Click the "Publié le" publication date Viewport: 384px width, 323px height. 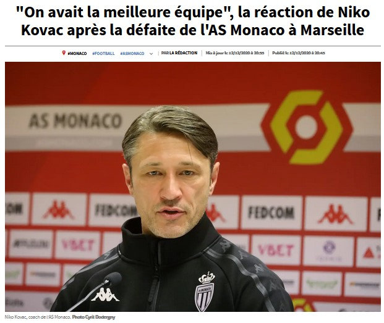pyautogui.click(x=299, y=53)
